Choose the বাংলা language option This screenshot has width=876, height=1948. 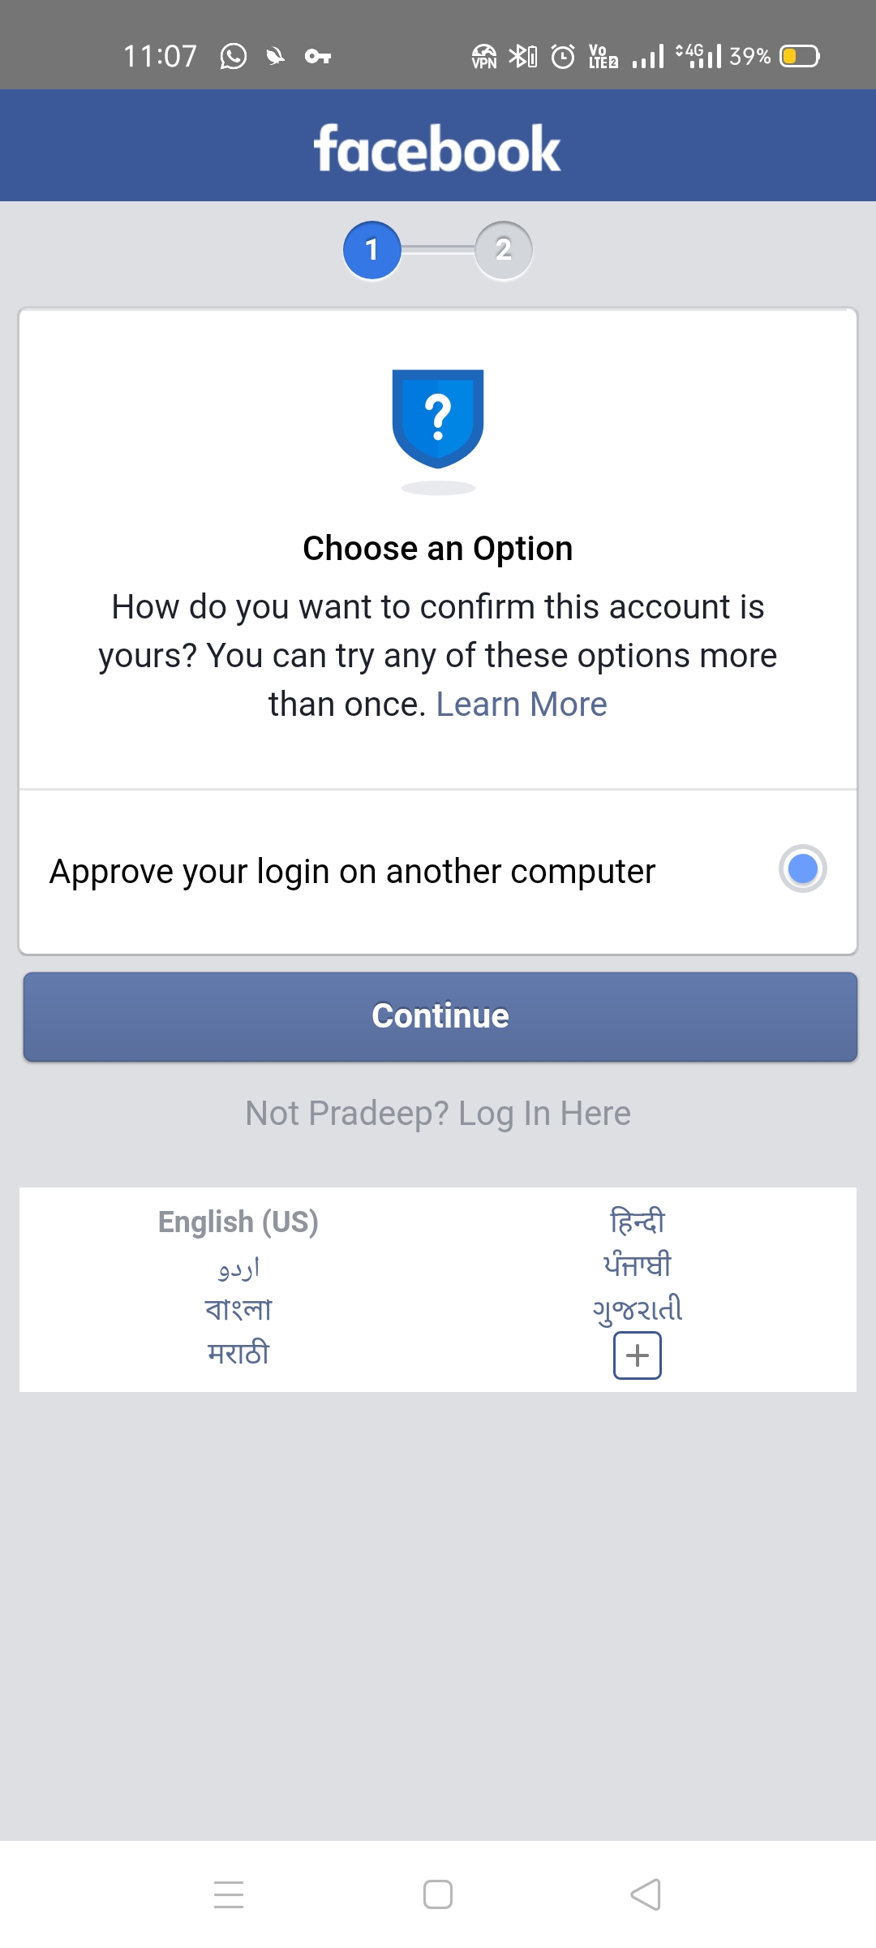[x=238, y=1309]
